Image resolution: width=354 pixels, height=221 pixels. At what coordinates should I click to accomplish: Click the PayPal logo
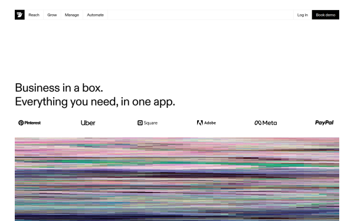click(x=324, y=123)
